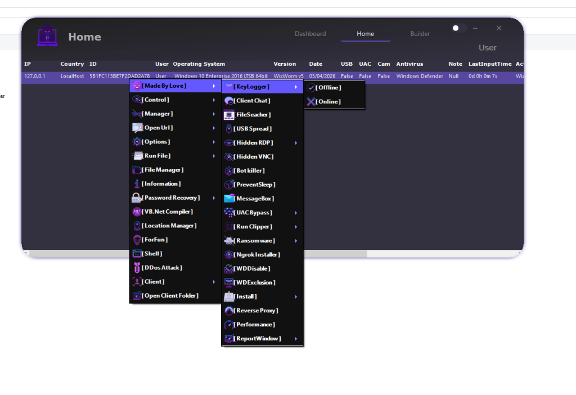576x395 pixels.
Task: Expand the Control submenu arrow
Action: [x=214, y=99]
